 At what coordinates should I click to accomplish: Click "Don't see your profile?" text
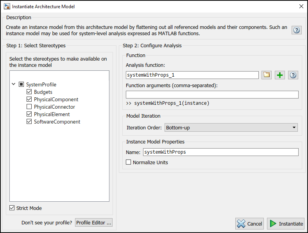pos(47,222)
